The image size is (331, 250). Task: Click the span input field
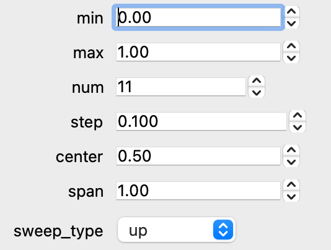(x=198, y=191)
